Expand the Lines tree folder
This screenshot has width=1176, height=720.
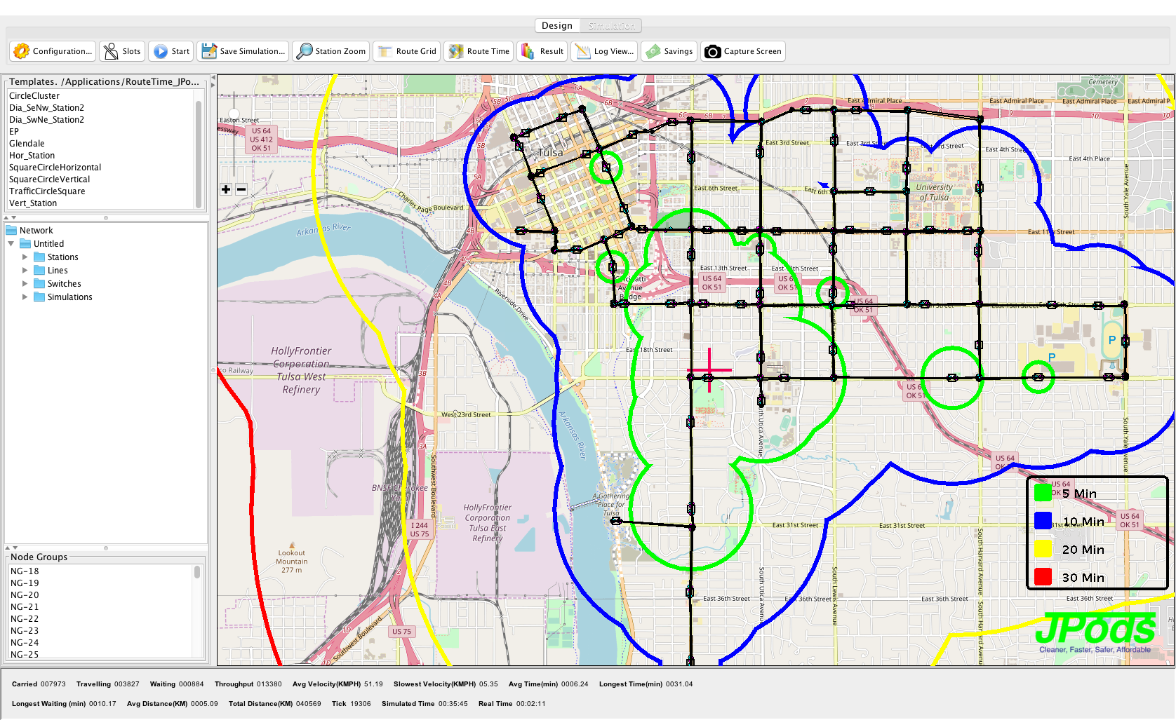pyautogui.click(x=25, y=271)
